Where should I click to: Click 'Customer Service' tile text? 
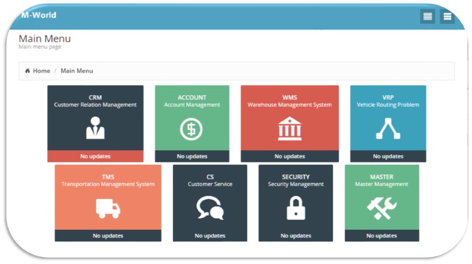pyautogui.click(x=210, y=184)
